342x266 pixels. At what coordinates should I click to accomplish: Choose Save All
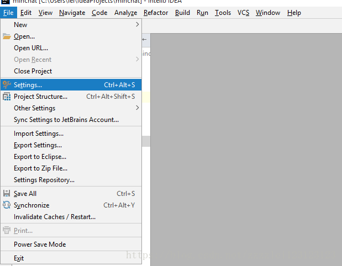[71, 194]
